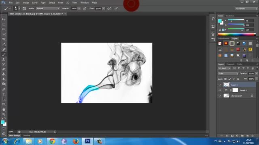Switch to the Swatches tab
Viewport: 259px width, 145px height.
tap(230, 16)
